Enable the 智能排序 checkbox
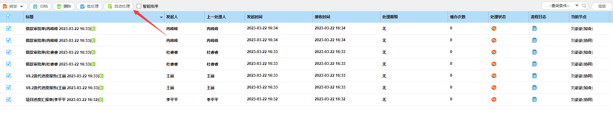Image resolution: width=613 pixels, height=117 pixels. [139, 6]
